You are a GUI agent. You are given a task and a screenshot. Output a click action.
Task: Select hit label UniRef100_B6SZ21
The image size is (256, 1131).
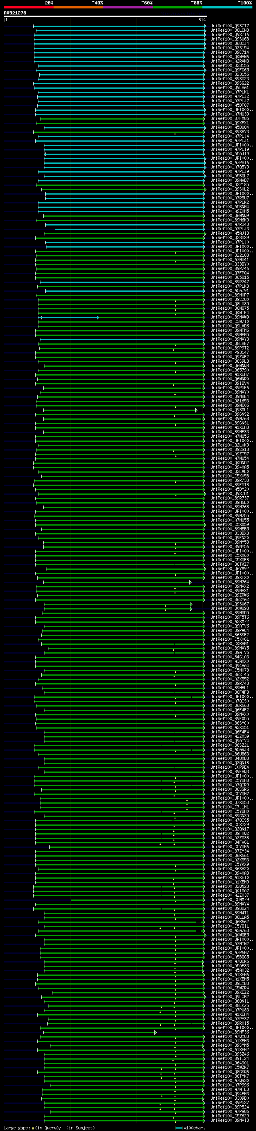click(x=230, y=745)
